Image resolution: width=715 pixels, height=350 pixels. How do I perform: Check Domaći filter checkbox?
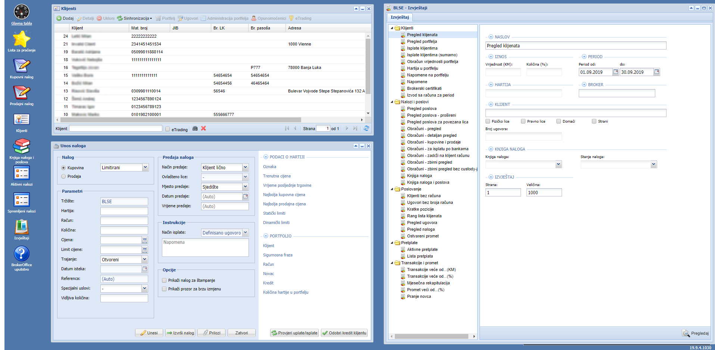click(x=559, y=121)
